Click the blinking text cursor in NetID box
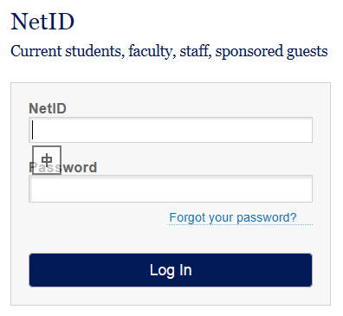The width and height of the screenshot is (343, 316). tap(33, 130)
